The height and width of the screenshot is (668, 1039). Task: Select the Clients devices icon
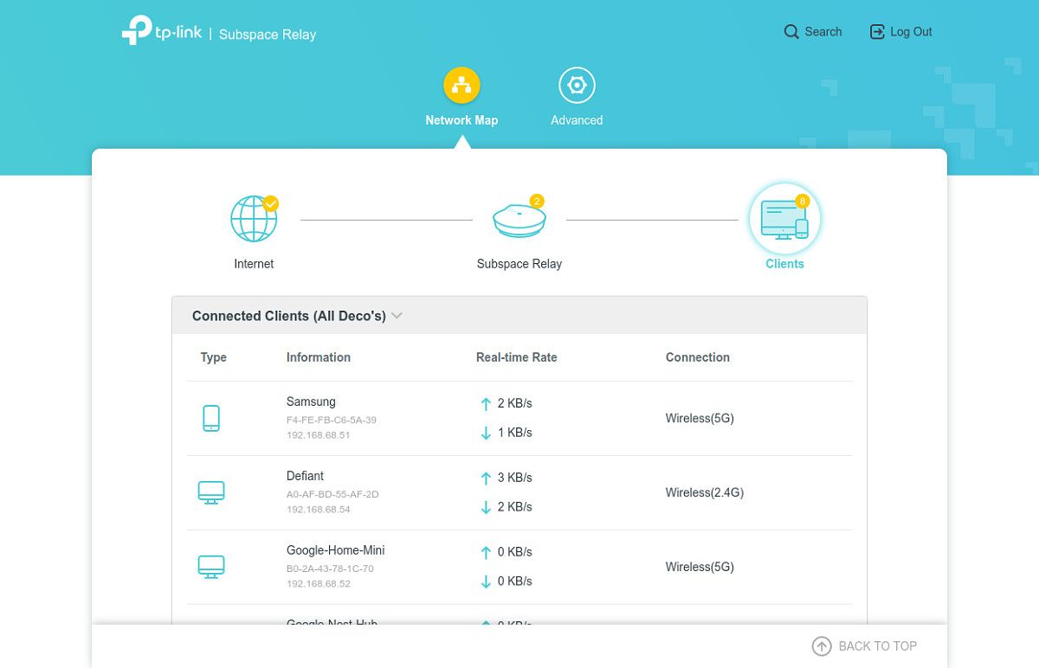pos(784,219)
